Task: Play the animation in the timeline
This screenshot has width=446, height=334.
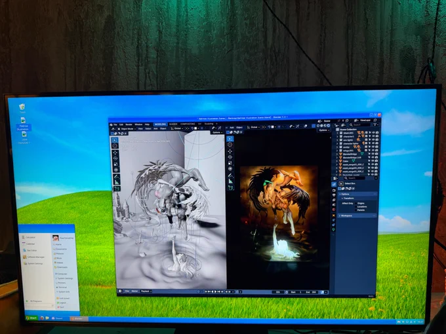Action: [x=216, y=291]
